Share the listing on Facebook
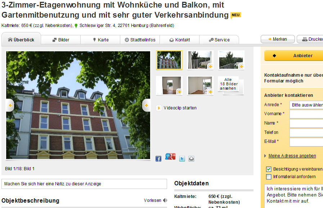The image size is (323, 208). (x=158, y=158)
